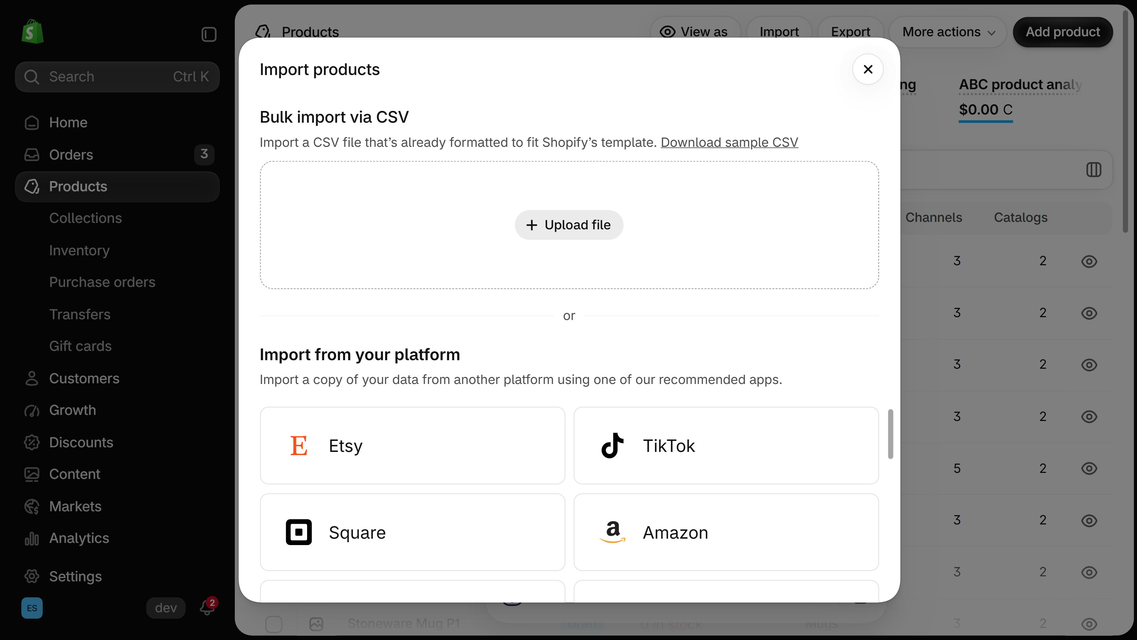Open the ES store avatar
1137x640 pixels.
32,608
